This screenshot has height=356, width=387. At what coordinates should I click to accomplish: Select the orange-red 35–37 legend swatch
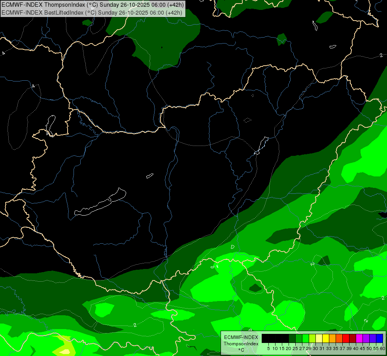tap(339, 338)
